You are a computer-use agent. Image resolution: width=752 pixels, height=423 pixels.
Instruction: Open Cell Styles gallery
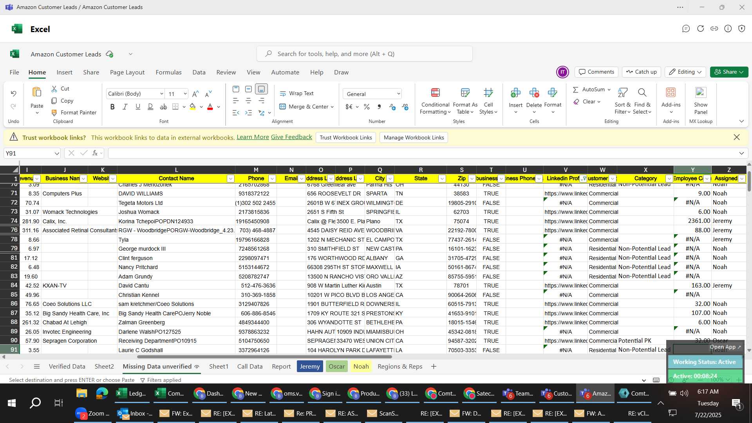[x=488, y=101]
